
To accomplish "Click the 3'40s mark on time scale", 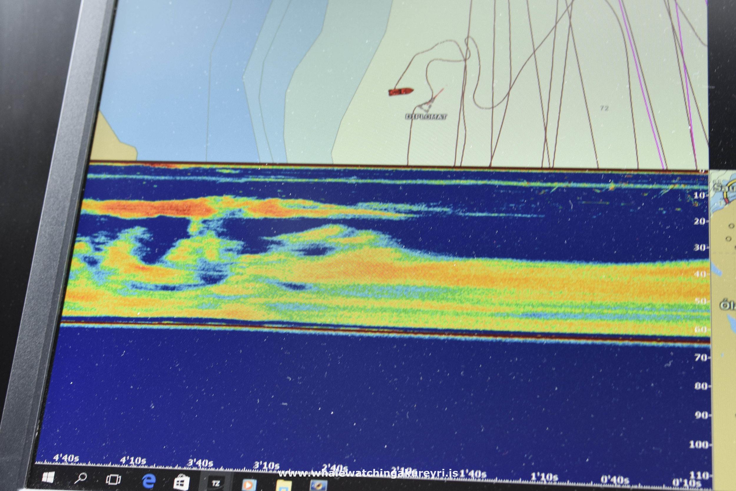I will 200,463.
